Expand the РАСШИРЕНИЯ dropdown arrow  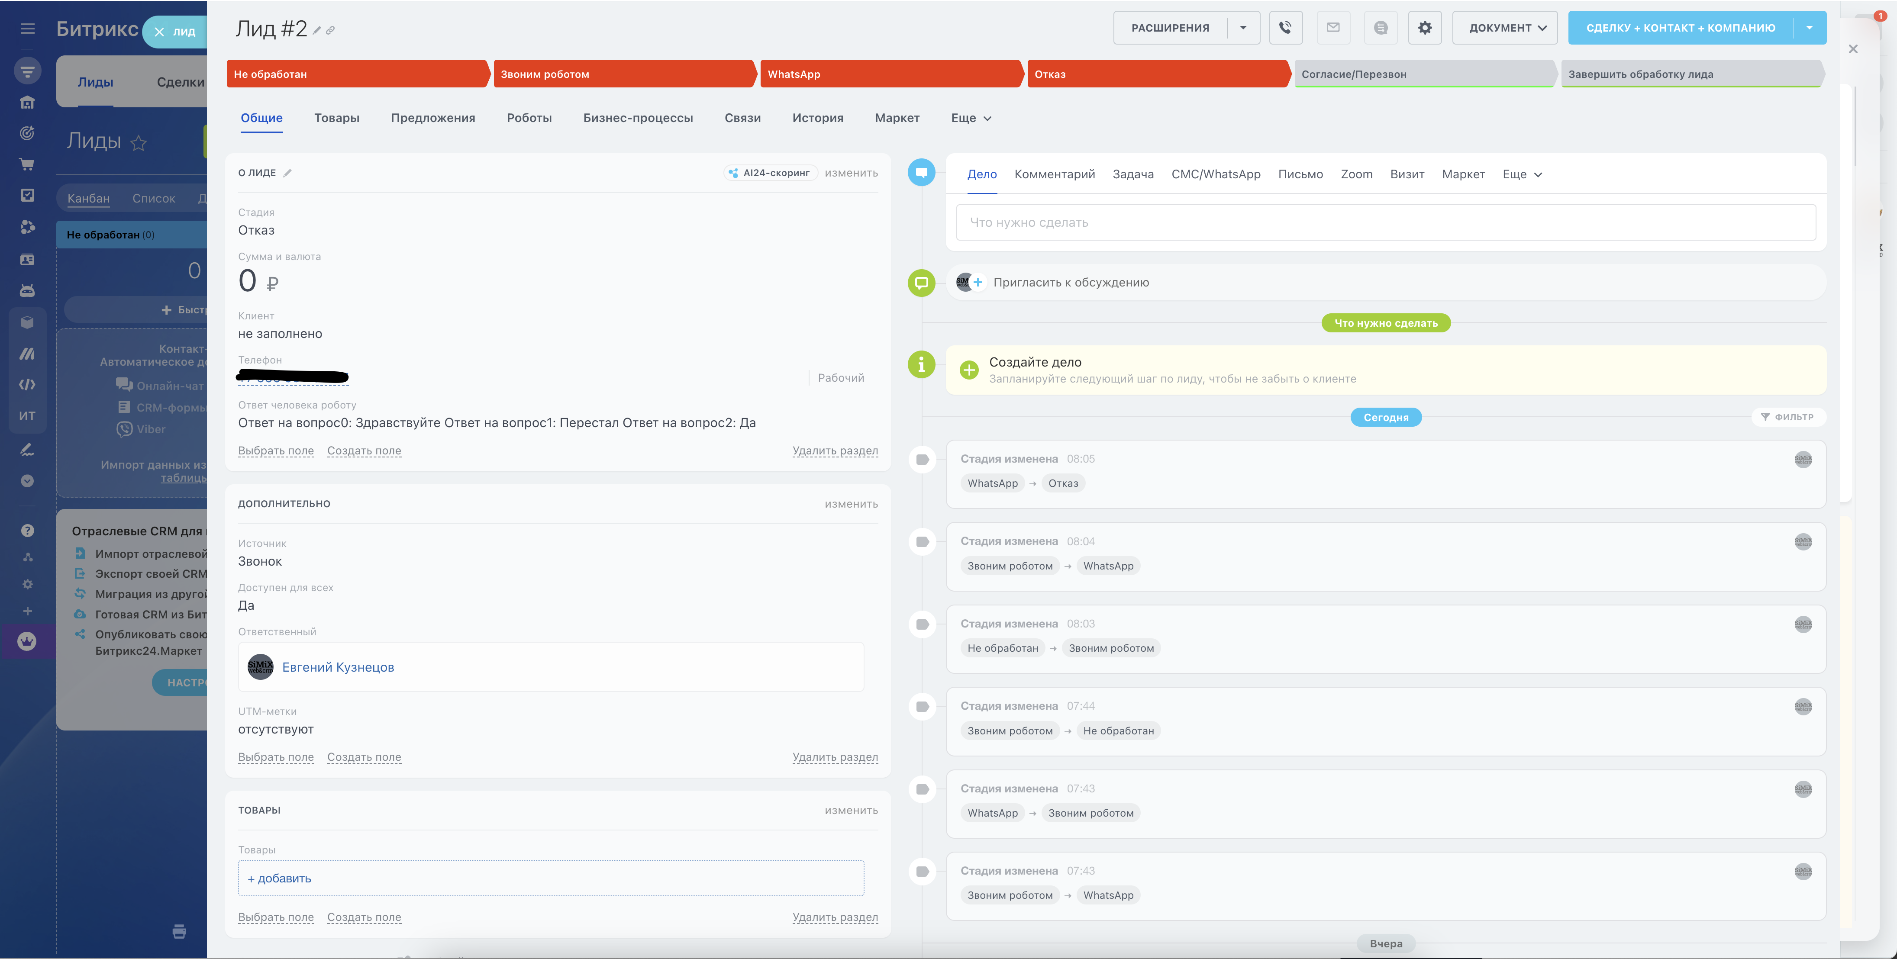(1243, 28)
